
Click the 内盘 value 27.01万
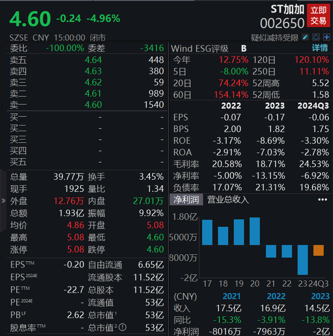point(148,201)
